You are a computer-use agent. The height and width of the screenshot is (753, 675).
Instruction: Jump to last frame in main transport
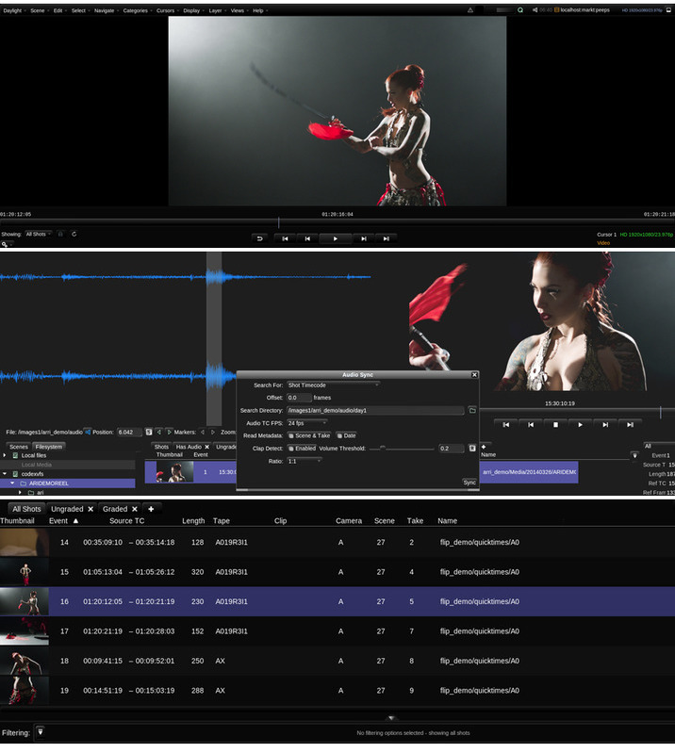pos(386,238)
